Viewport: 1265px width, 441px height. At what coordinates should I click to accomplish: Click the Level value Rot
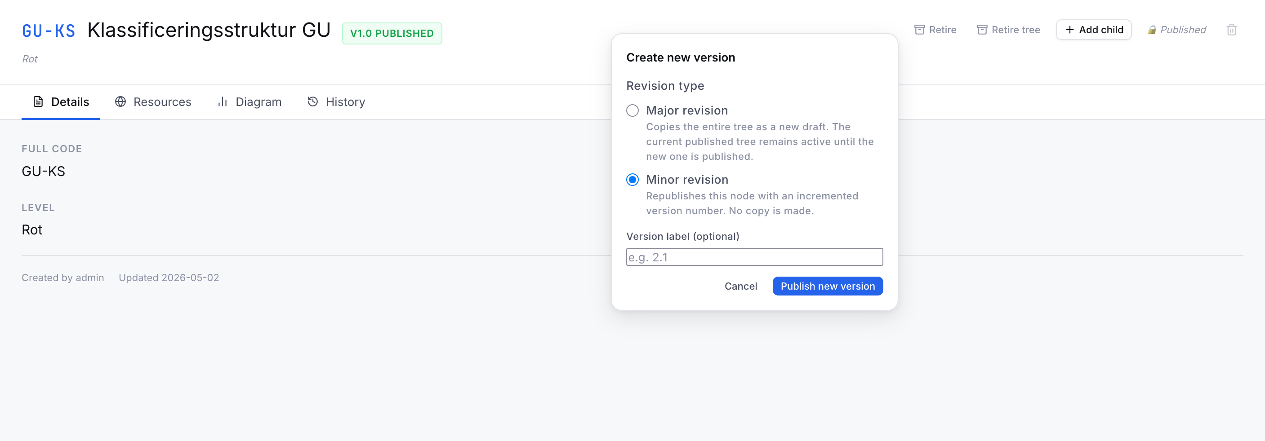point(32,229)
